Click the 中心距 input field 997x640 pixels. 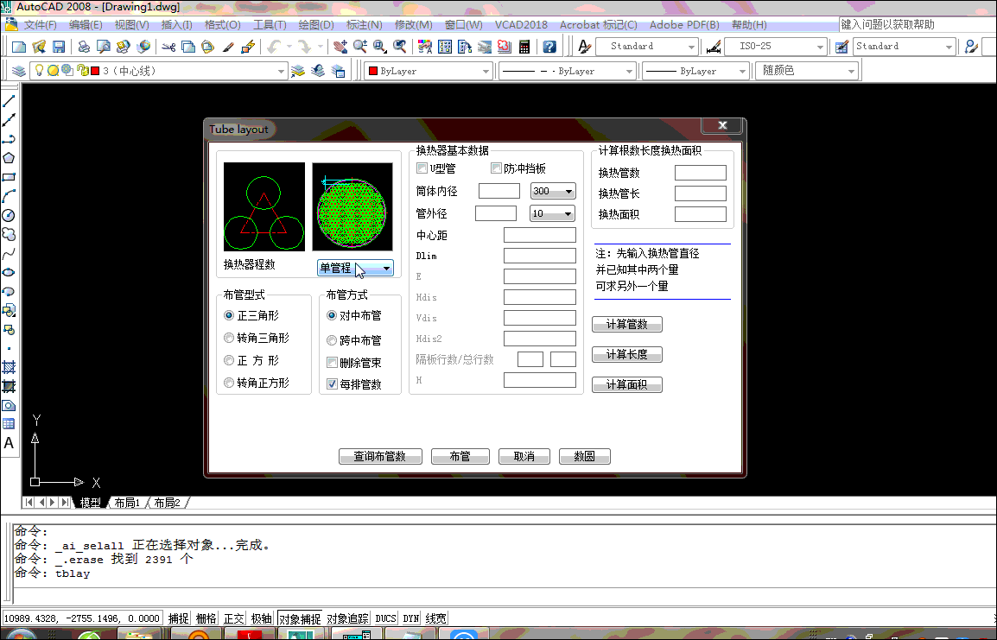539,235
